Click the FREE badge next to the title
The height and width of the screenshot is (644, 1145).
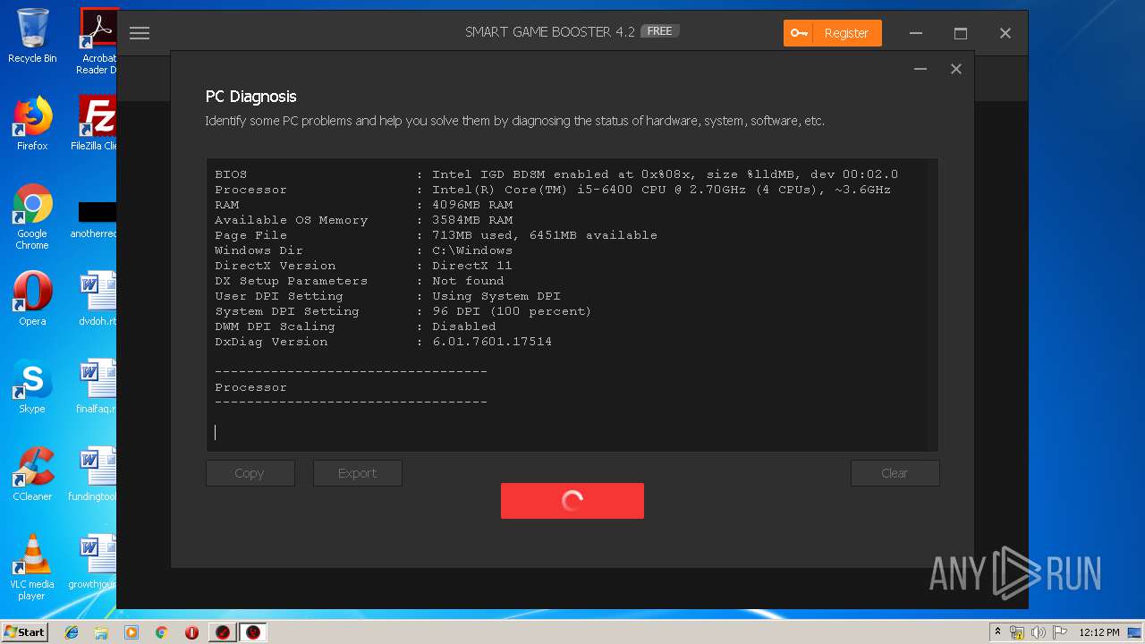pyautogui.click(x=660, y=31)
